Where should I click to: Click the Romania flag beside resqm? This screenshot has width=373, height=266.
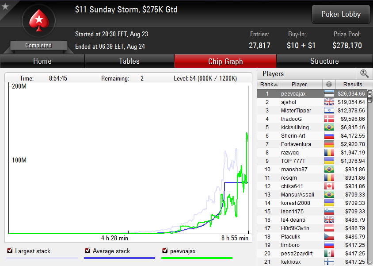click(x=329, y=177)
